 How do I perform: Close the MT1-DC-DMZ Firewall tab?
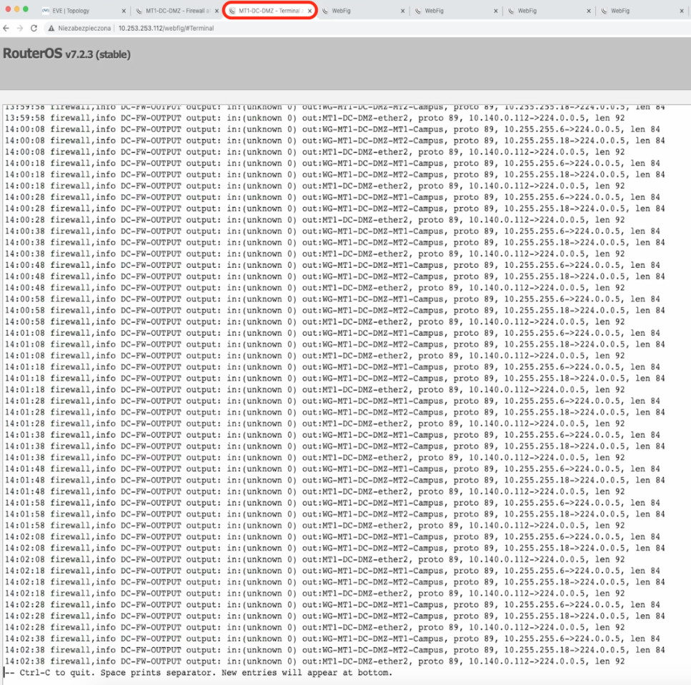coord(217,11)
